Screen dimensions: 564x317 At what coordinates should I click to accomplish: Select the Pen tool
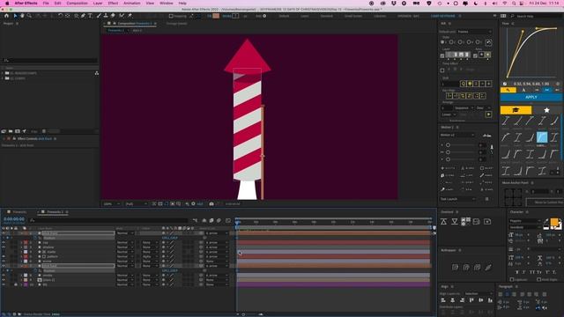(x=83, y=16)
